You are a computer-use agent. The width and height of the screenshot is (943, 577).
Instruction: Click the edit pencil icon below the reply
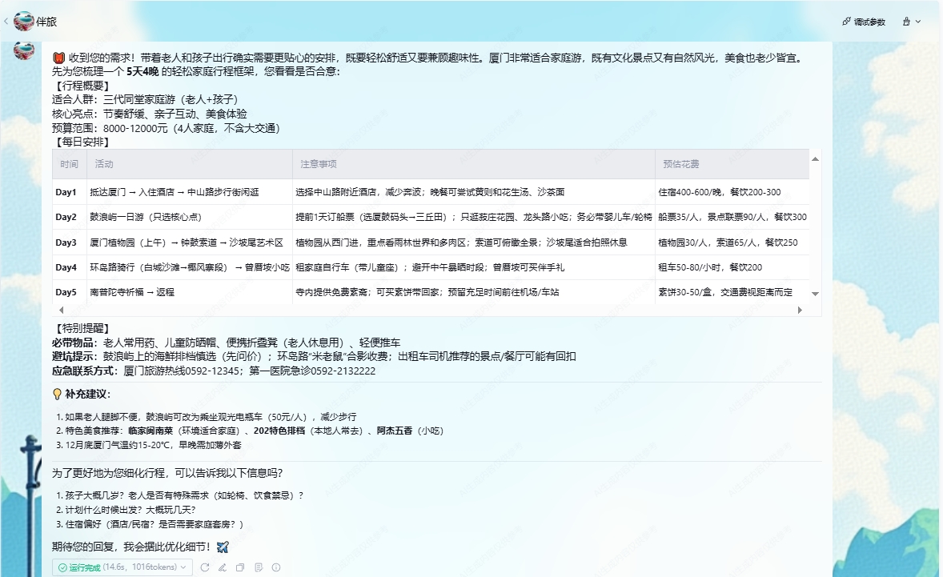(223, 567)
